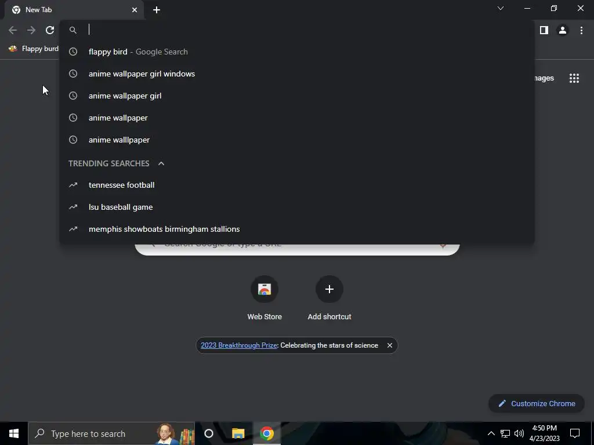Select 'memphis showboats birmingham stallions' trend
The width and height of the screenshot is (594, 445).
(x=297, y=229)
